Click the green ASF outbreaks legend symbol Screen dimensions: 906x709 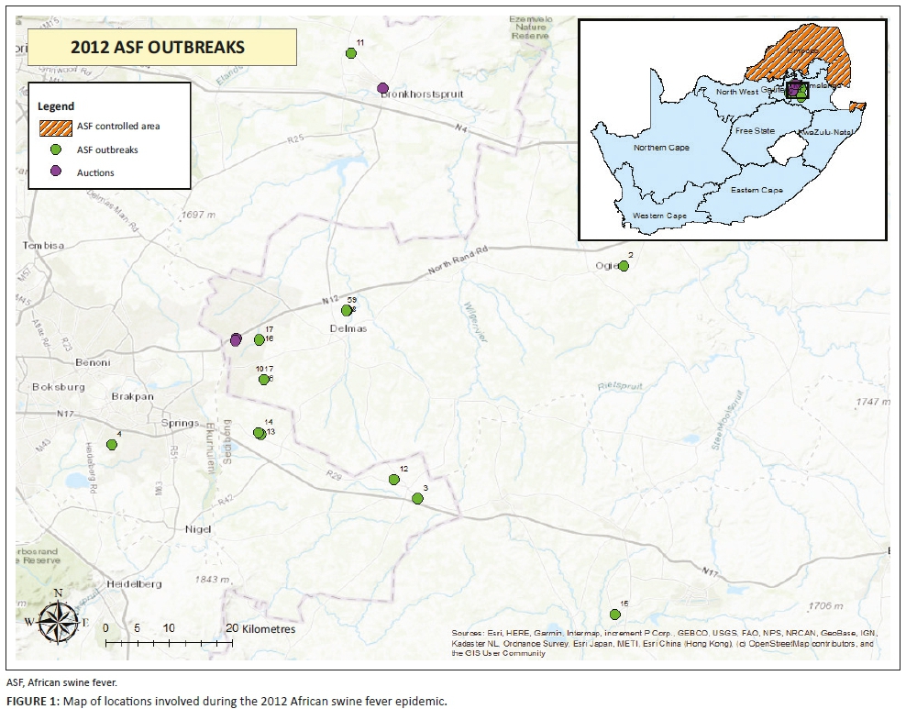[55, 150]
